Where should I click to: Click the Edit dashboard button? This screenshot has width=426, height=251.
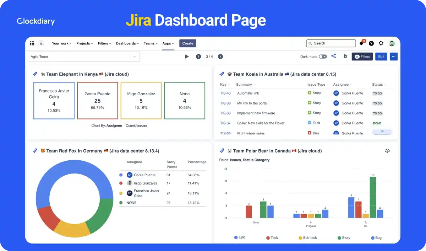coord(381,57)
